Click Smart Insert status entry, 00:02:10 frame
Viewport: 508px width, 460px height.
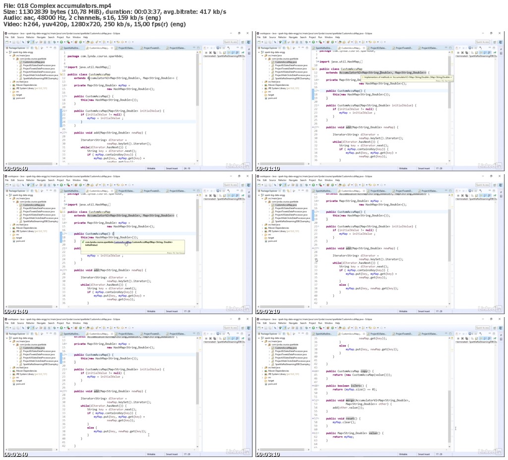tap(424, 311)
